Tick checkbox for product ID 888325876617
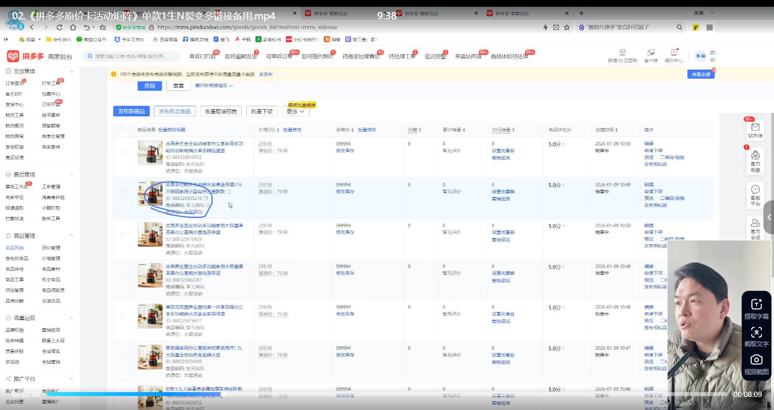 tap(123, 316)
